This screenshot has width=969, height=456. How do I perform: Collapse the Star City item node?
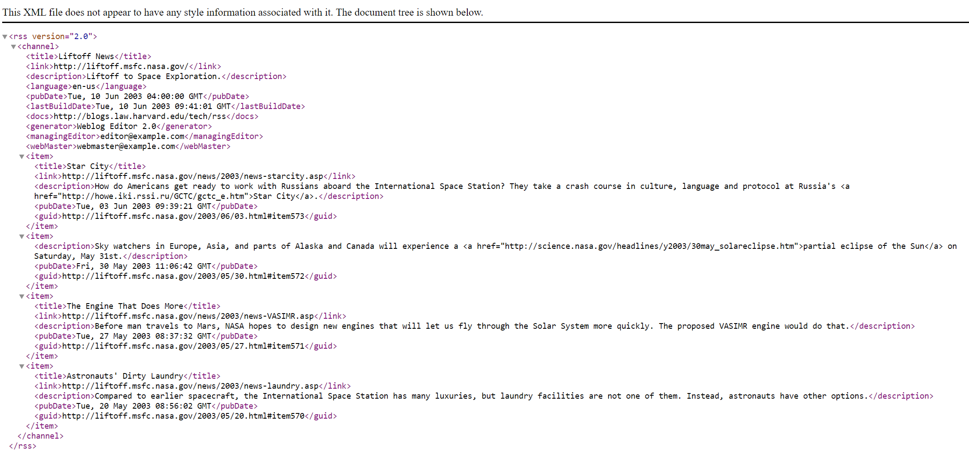(22, 157)
